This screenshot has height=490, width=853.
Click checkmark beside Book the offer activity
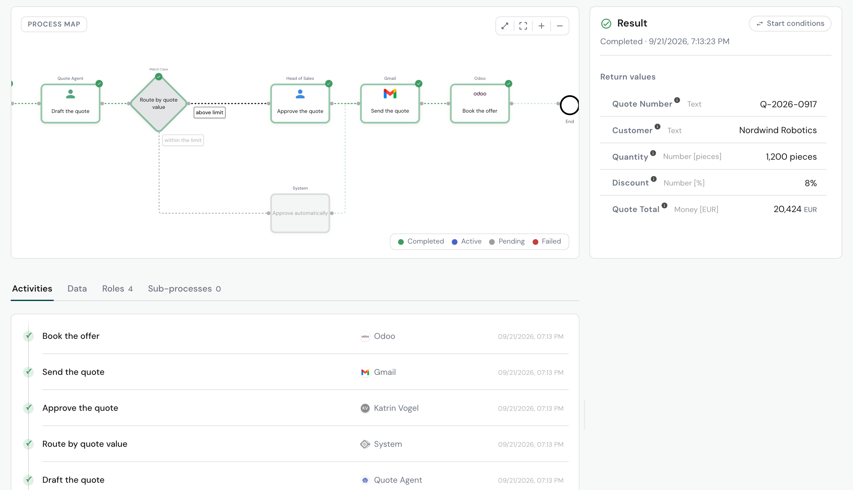tap(29, 336)
